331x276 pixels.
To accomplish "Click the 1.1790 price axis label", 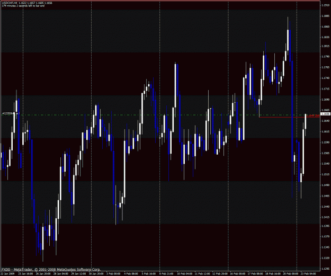I will [x=325, y=57].
